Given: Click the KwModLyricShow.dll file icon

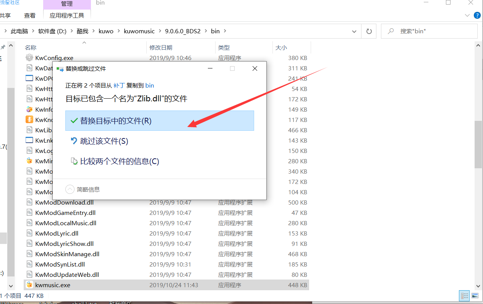Looking at the screenshot, I should pyautogui.click(x=29, y=244).
